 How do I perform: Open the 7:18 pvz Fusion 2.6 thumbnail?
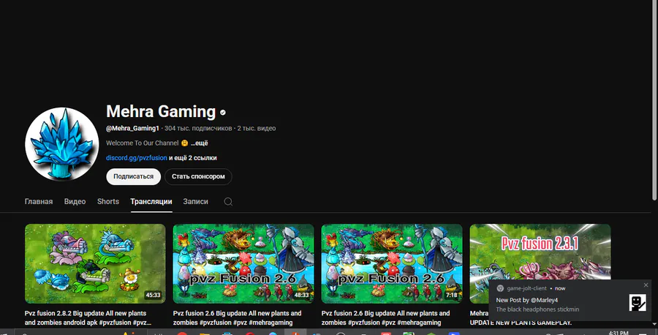pyautogui.click(x=392, y=263)
